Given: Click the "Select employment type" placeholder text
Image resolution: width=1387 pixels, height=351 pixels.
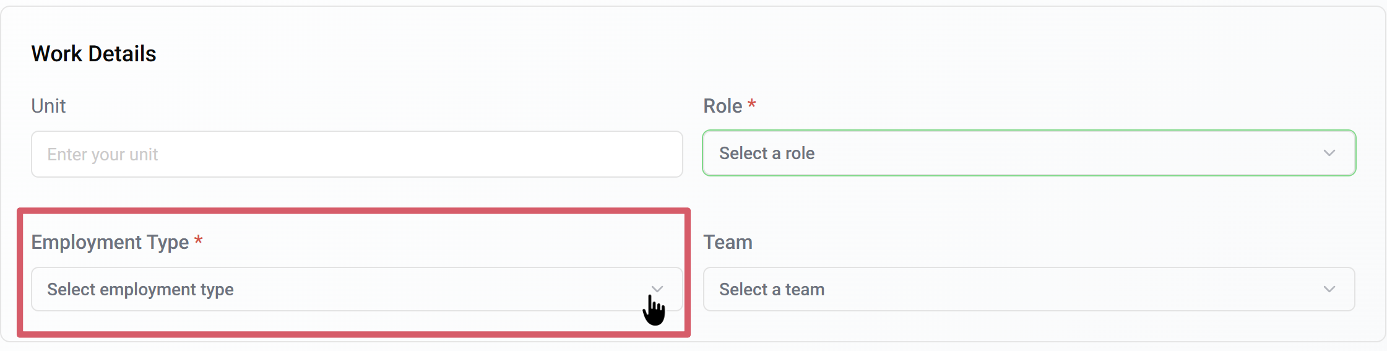Looking at the screenshot, I should [140, 289].
